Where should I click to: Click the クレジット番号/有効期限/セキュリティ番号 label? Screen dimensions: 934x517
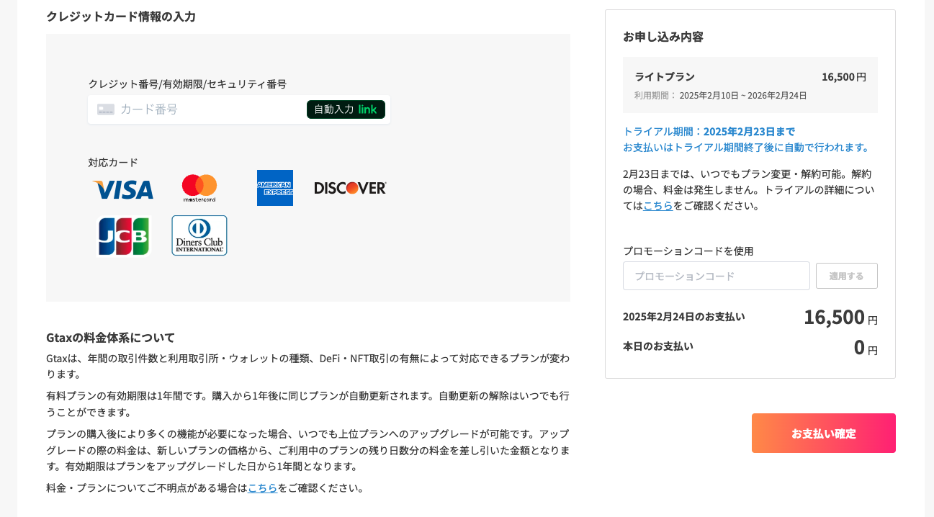tap(187, 84)
